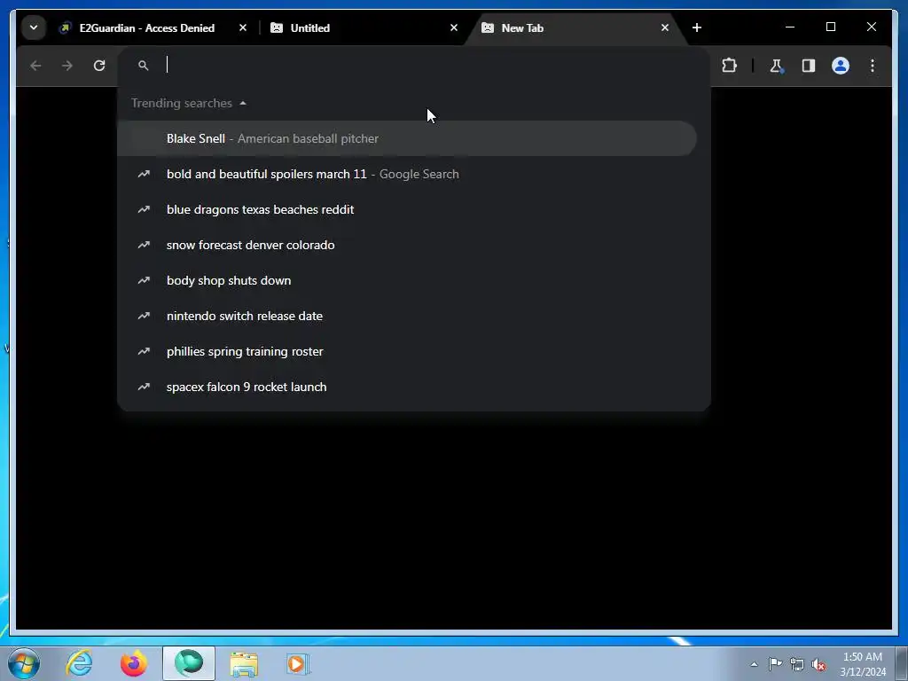Open the Chrome three-dot menu

click(873, 66)
